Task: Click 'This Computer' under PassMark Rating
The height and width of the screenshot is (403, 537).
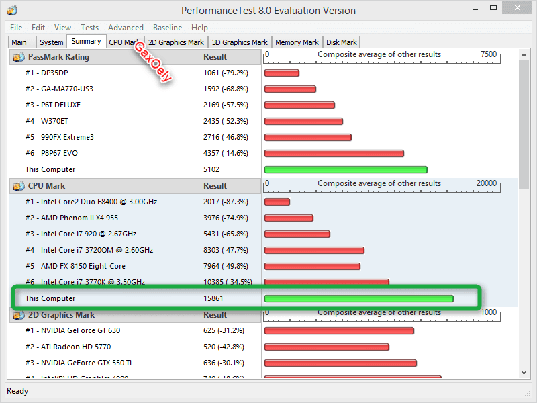Action: [x=50, y=169]
